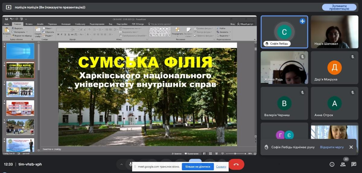Open the chat with everyone panel

click(x=354, y=164)
